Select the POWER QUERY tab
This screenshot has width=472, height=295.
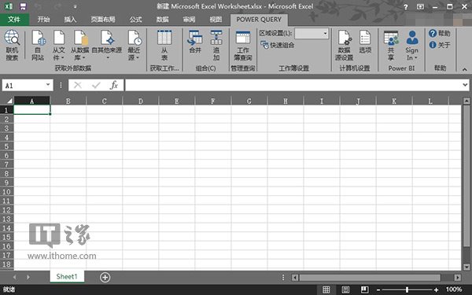(259, 20)
